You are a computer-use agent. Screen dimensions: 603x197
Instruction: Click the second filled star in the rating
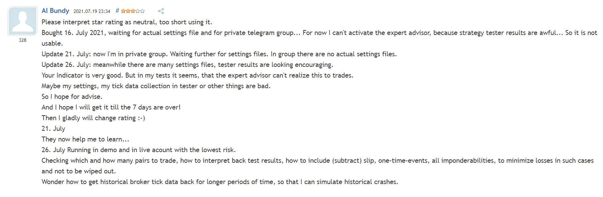coord(128,11)
